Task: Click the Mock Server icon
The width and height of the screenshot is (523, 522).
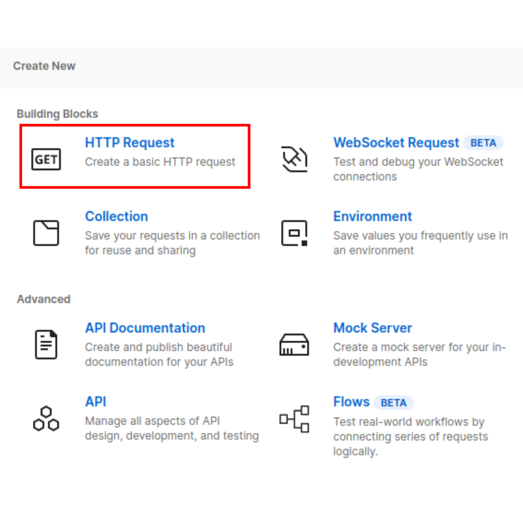Action: [294, 345]
